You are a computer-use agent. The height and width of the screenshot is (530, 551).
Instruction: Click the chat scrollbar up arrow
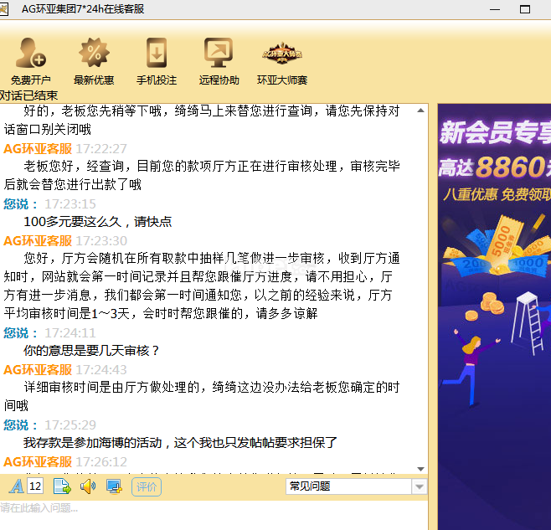click(x=421, y=110)
